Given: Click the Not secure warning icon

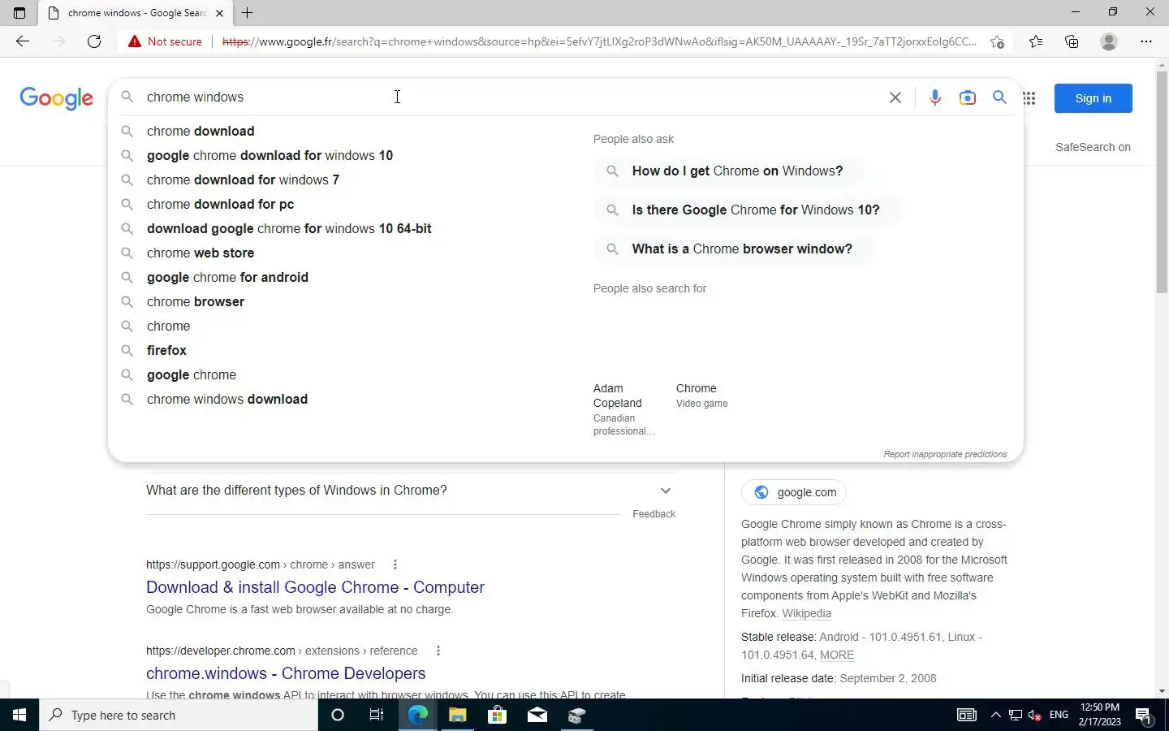Looking at the screenshot, I should point(135,41).
